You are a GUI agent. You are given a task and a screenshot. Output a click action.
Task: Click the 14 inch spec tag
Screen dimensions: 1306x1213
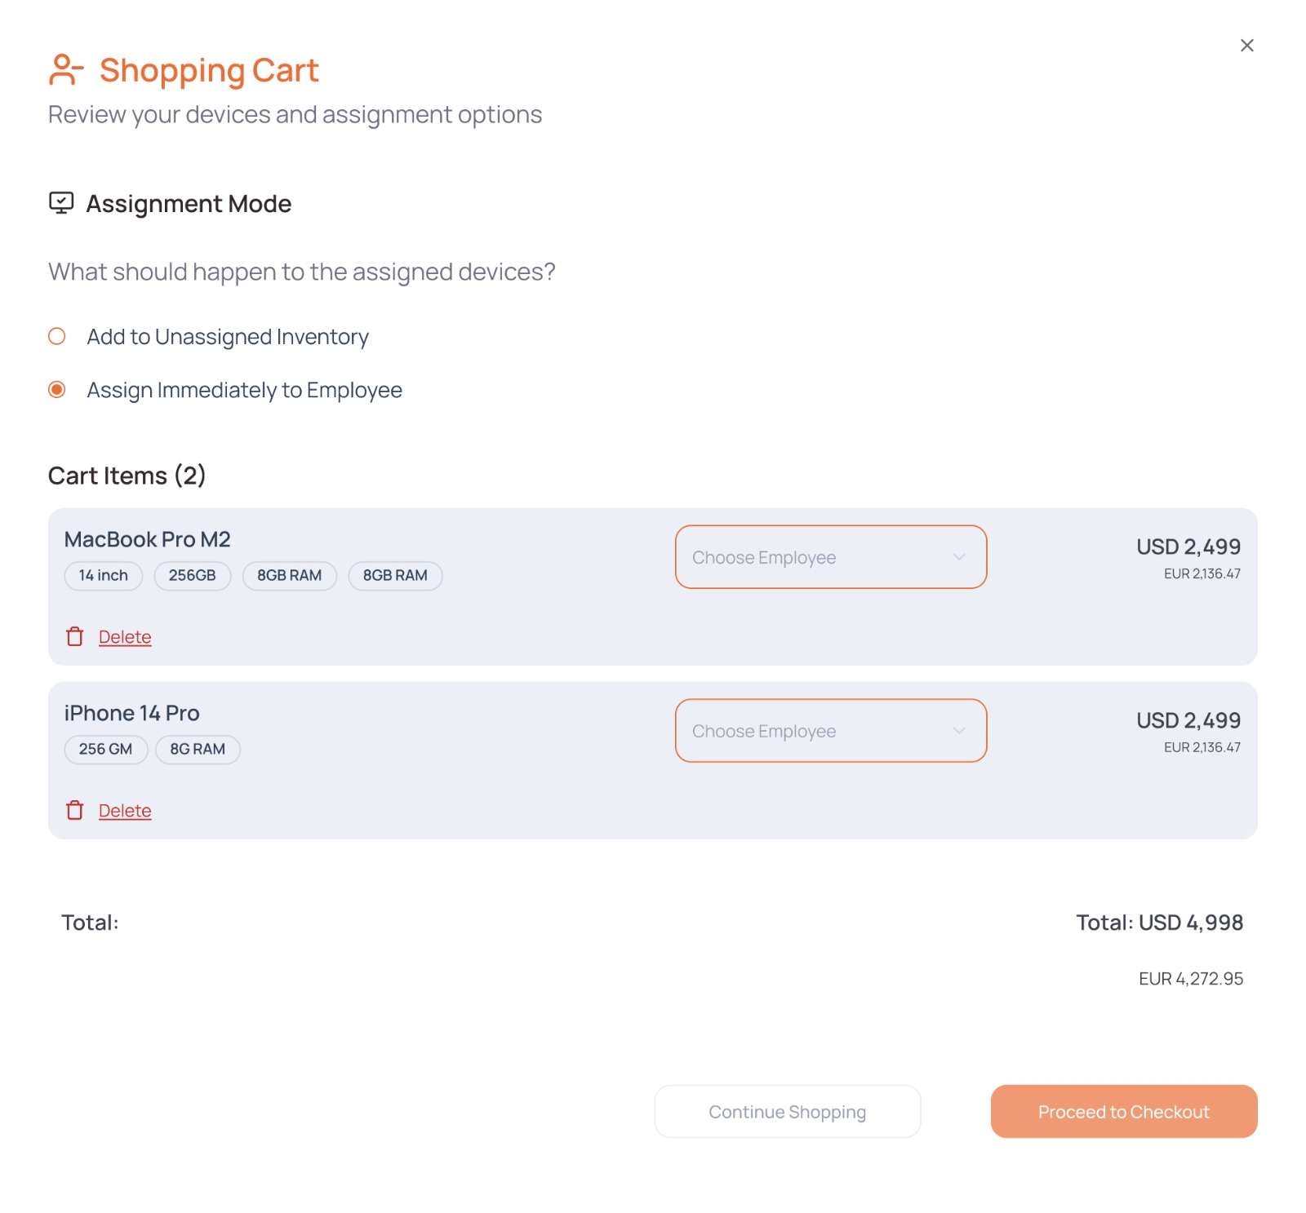pos(104,576)
